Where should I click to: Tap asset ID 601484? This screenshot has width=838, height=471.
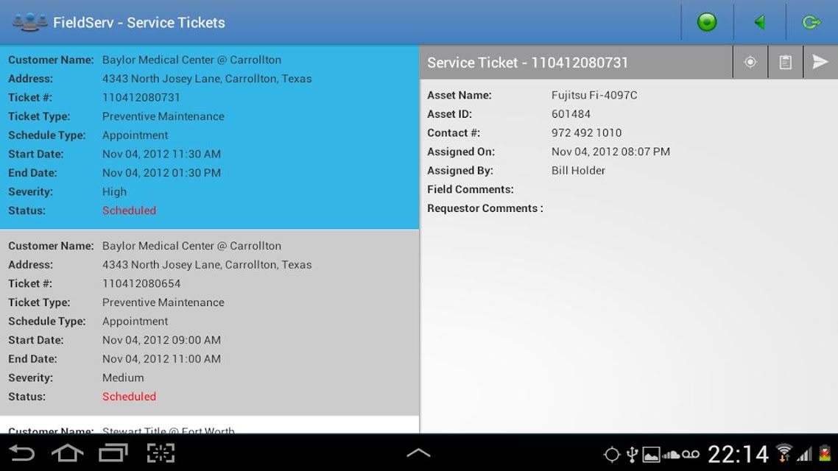click(x=571, y=114)
